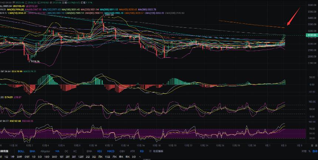This screenshot has height=160, width=318.
Task: Toggle the KDJ sub-chart indicator
Action: pos(99,151)
